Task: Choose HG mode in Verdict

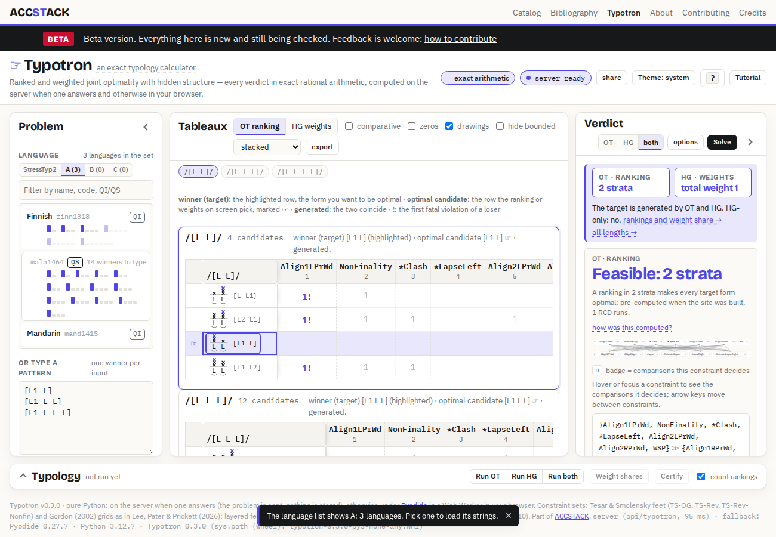Action: click(x=629, y=143)
